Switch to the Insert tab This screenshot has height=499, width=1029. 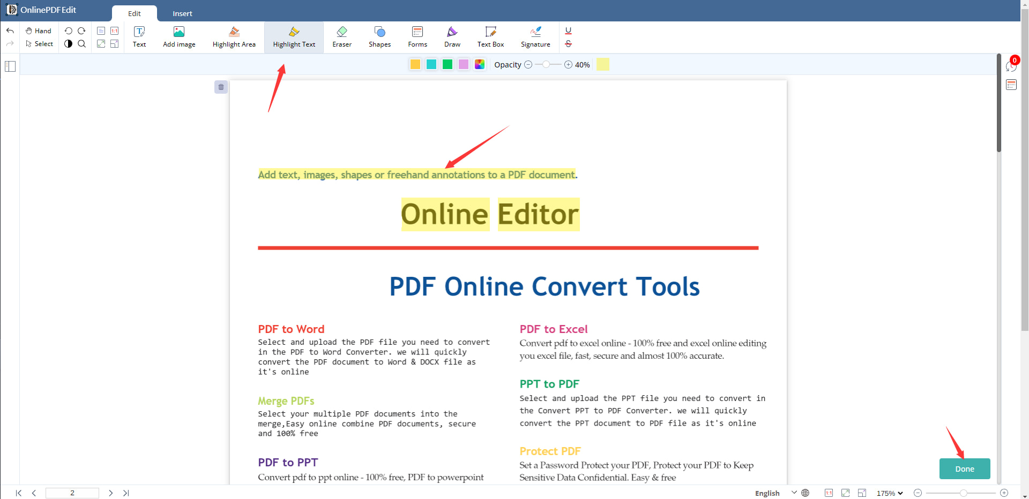point(182,13)
